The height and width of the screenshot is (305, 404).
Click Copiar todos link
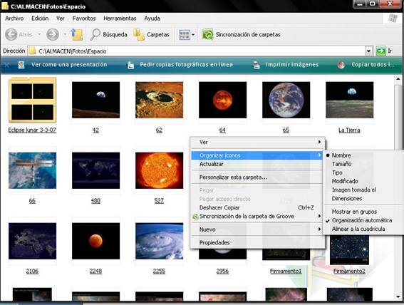[373, 65]
